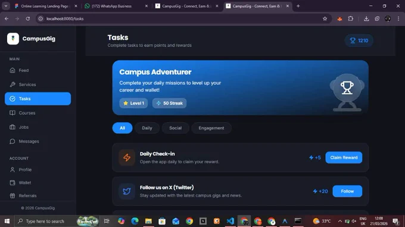Go back in browser history

click(7, 18)
